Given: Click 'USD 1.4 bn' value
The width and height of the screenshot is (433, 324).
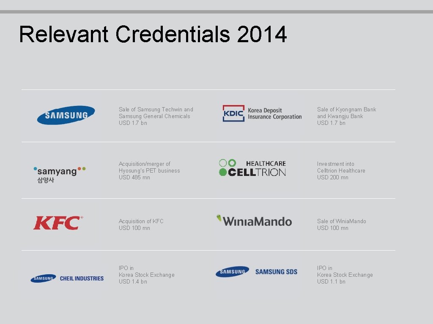Looking at the screenshot, I should click(x=133, y=281).
